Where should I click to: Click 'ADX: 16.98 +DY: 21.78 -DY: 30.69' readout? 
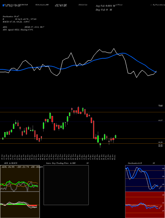22,167
